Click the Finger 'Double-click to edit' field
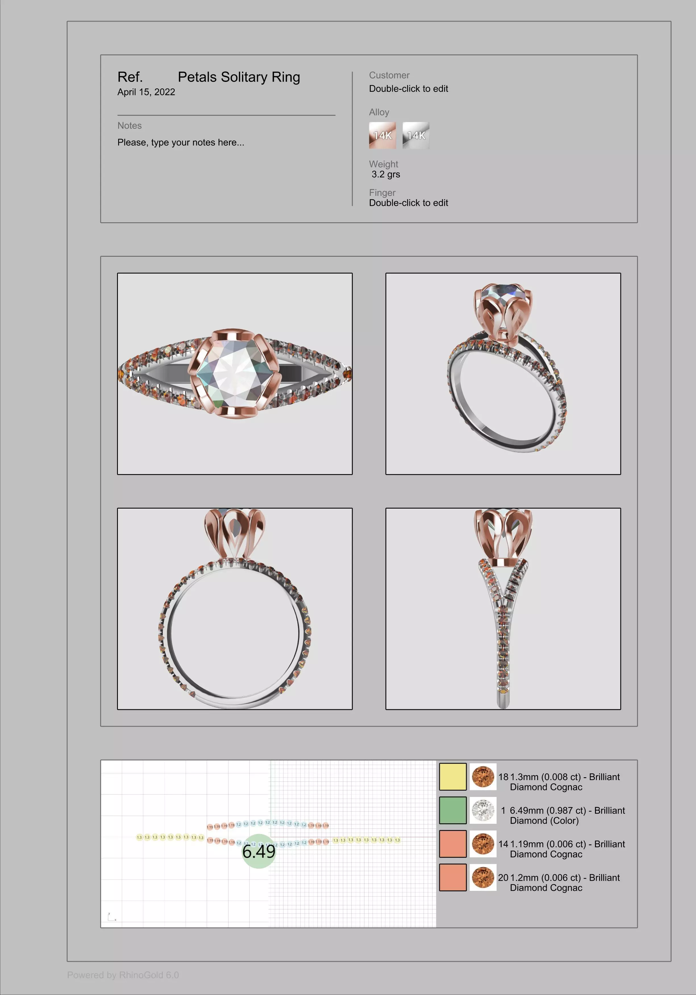Viewport: 696px width, 995px height. pyautogui.click(x=409, y=203)
